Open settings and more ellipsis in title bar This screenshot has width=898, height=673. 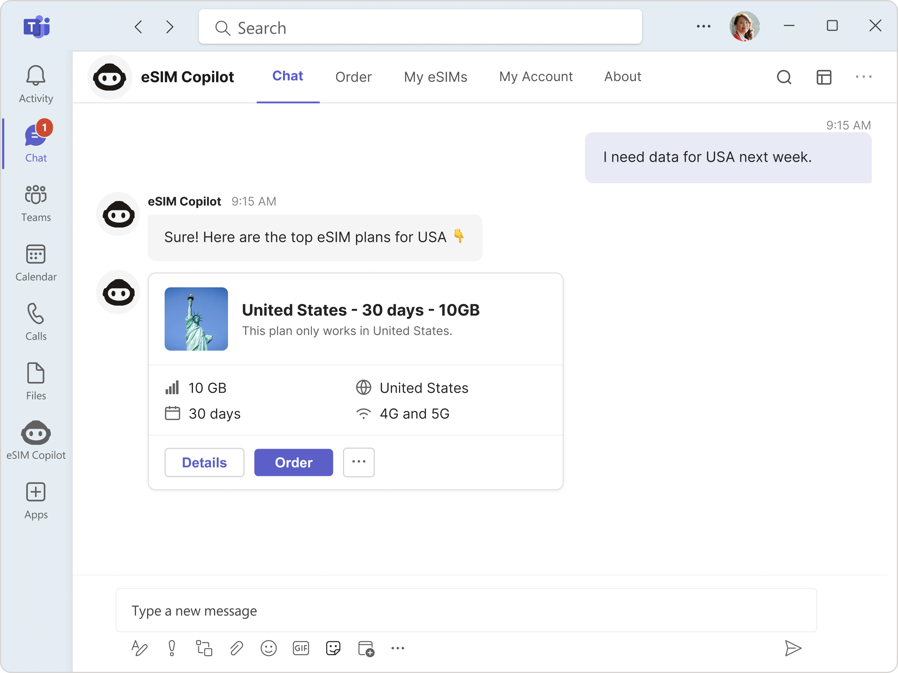(703, 26)
